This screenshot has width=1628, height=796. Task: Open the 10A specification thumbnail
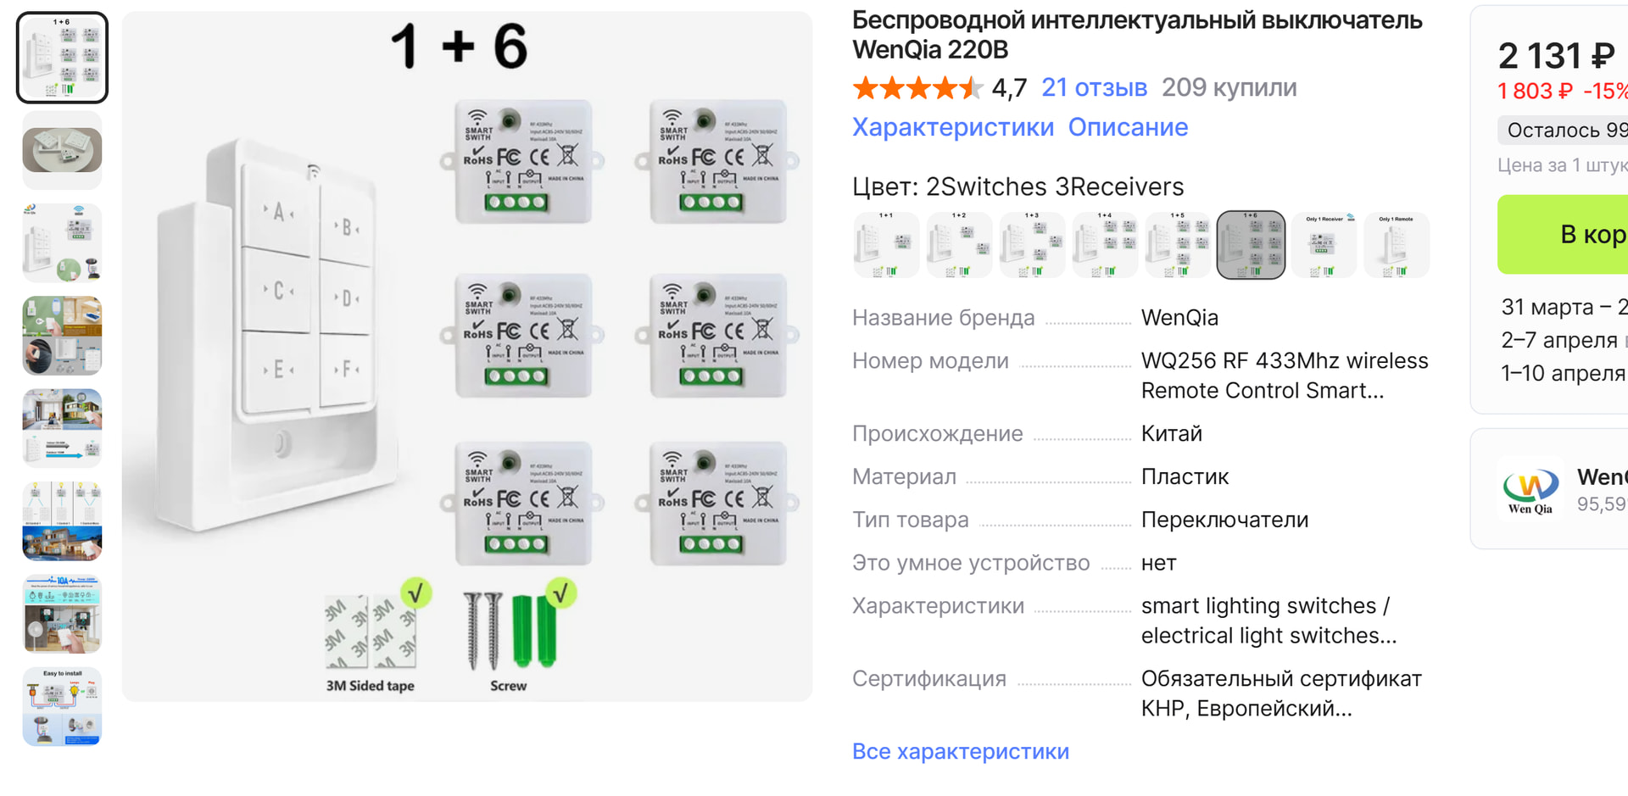point(62,615)
